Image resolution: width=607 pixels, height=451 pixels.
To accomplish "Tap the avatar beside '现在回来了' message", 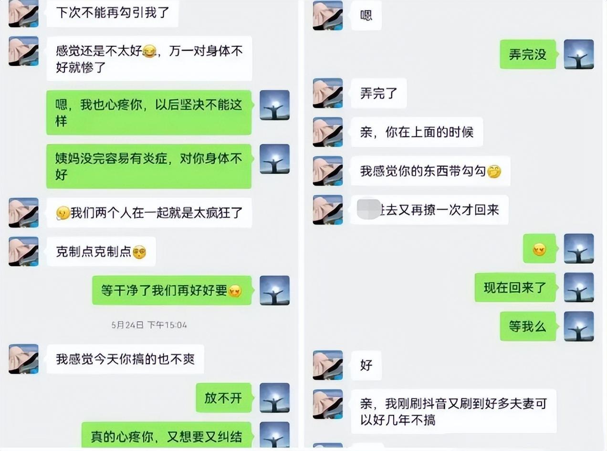I will point(579,287).
